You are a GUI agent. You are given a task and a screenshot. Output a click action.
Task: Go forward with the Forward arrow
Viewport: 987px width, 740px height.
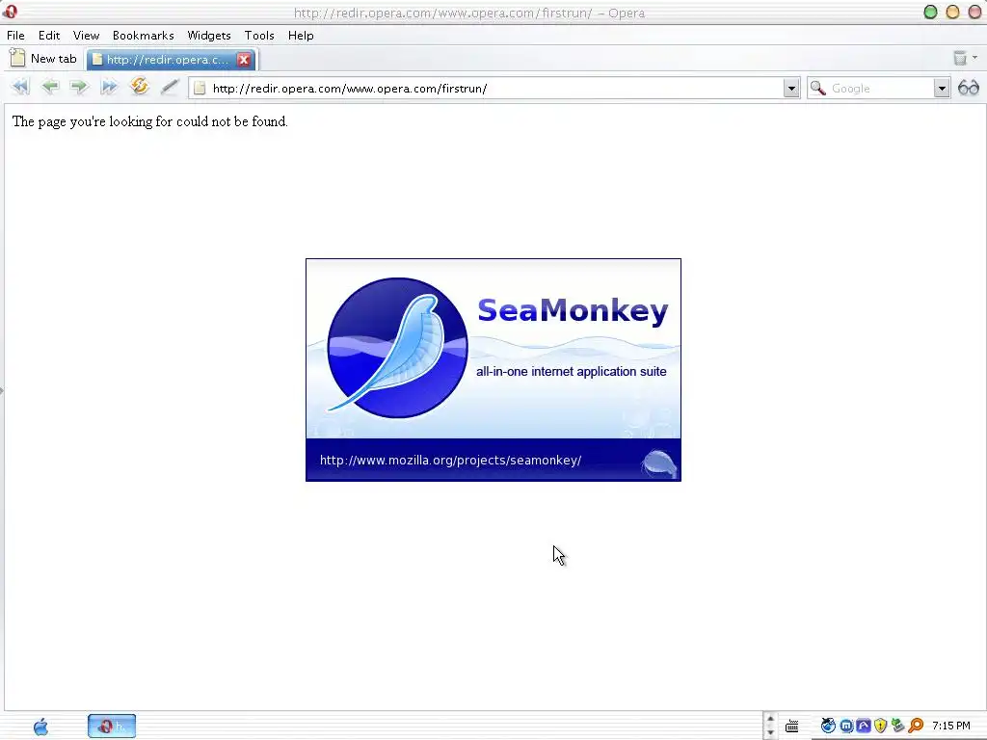[x=79, y=87]
